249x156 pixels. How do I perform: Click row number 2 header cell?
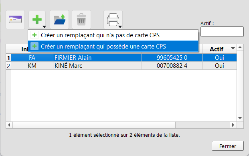pos(8,66)
